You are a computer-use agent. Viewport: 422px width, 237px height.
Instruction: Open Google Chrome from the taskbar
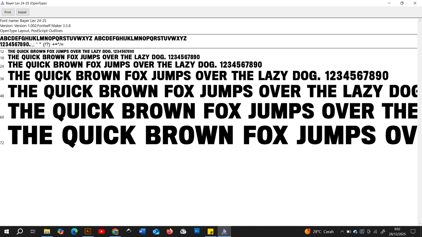pyautogui.click(x=115, y=231)
